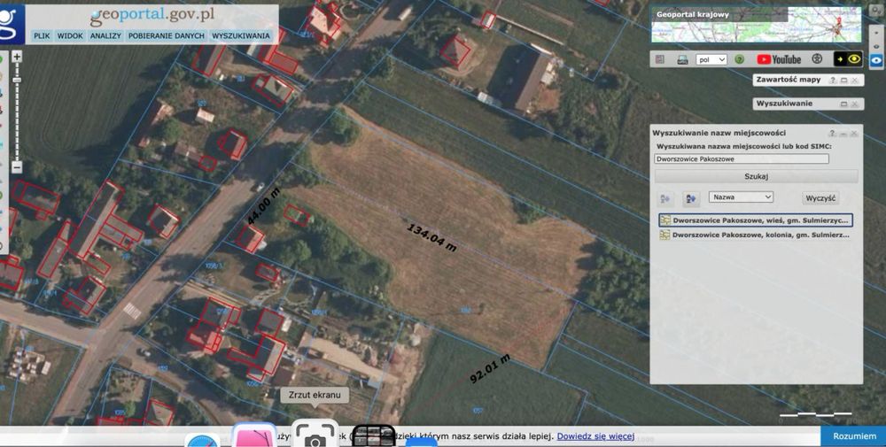Click the Dowiedz się więcej link
This screenshot has width=886, height=447.
tap(595, 436)
